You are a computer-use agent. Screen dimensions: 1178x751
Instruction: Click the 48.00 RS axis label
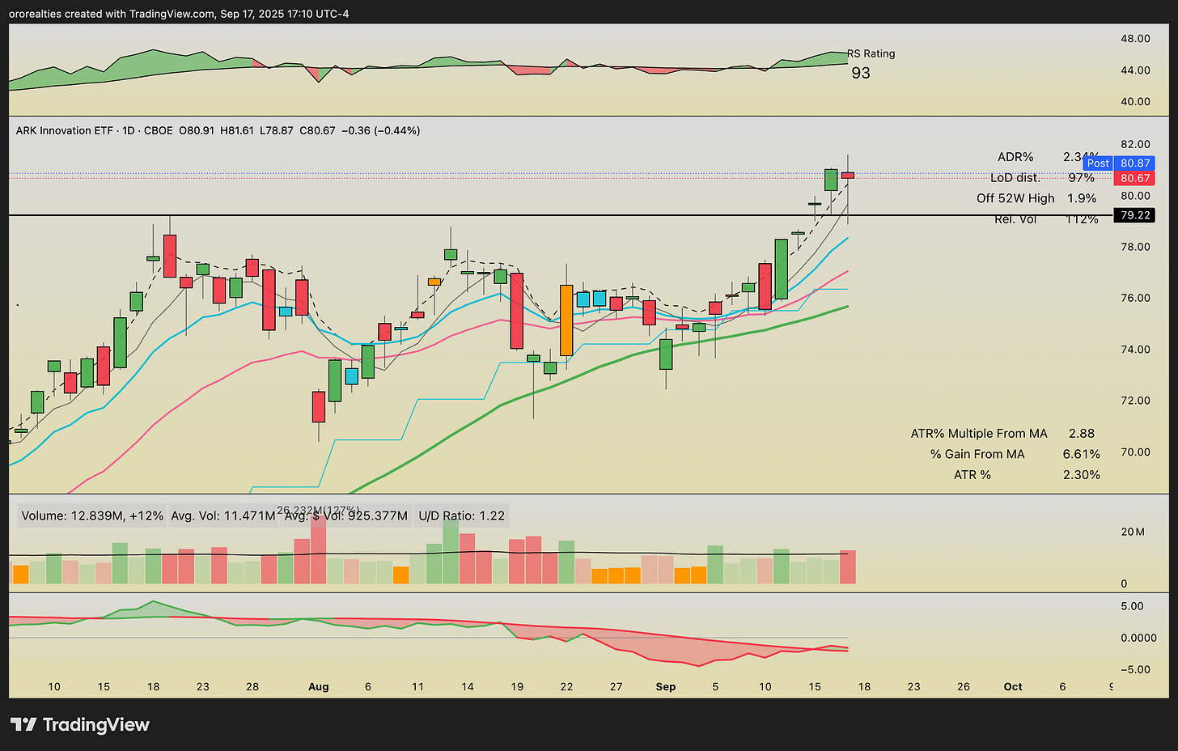(1135, 39)
